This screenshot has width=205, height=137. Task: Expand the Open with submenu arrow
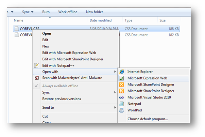(x=115, y=72)
